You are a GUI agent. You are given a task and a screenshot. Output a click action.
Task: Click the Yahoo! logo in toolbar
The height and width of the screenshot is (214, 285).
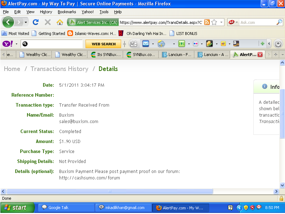tap(7, 44)
